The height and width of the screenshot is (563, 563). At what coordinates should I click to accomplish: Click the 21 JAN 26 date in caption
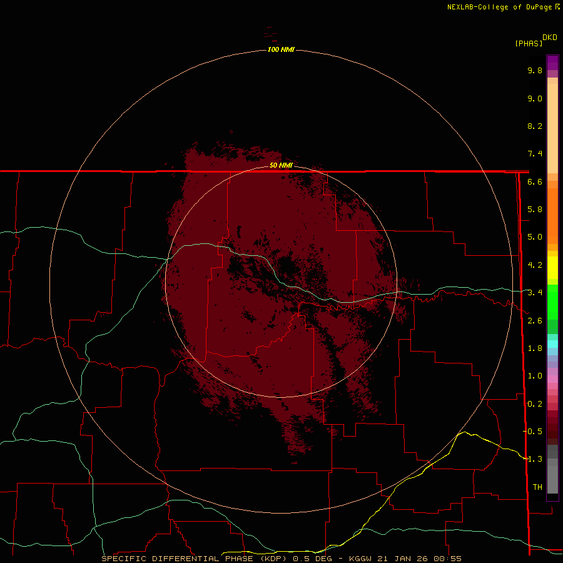402,559
